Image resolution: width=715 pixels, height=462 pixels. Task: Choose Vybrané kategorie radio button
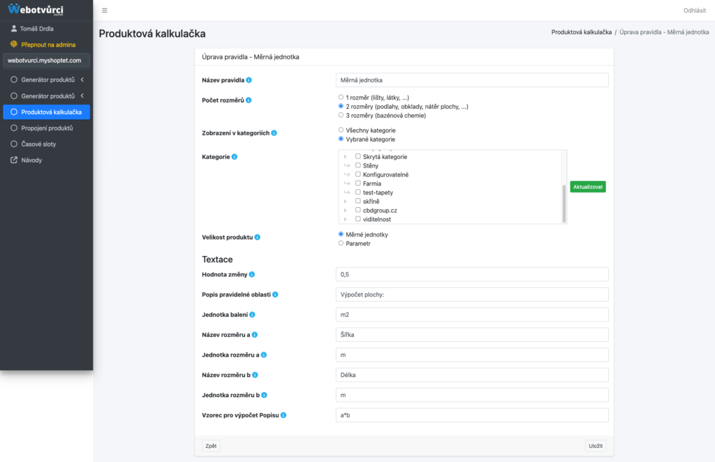[x=341, y=139]
